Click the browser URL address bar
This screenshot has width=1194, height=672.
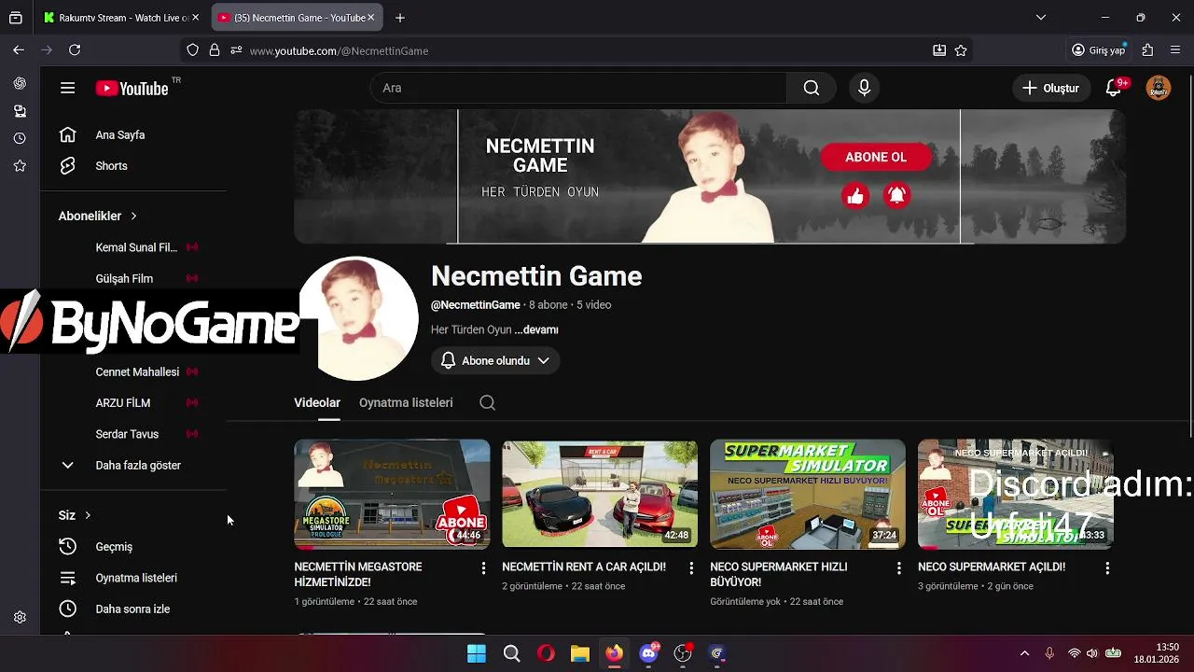[578, 50]
